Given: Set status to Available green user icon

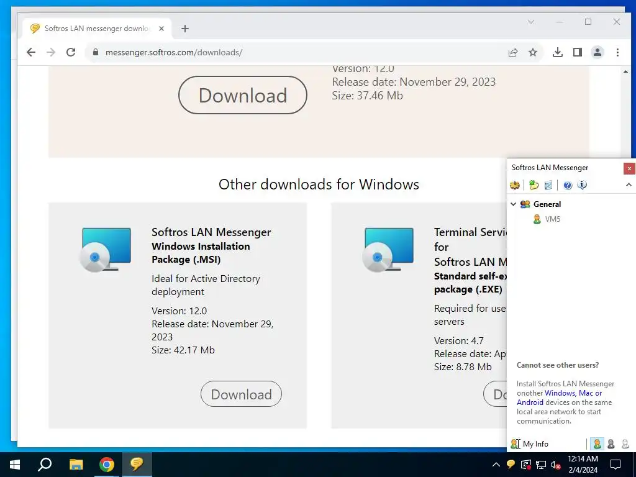Looking at the screenshot, I should click(x=597, y=443).
